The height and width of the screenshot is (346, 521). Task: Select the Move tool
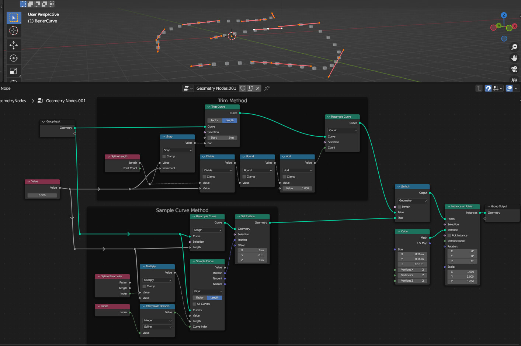14,45
